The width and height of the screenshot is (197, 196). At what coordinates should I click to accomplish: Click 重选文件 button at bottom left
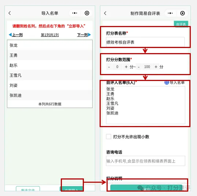click(28, 189)
